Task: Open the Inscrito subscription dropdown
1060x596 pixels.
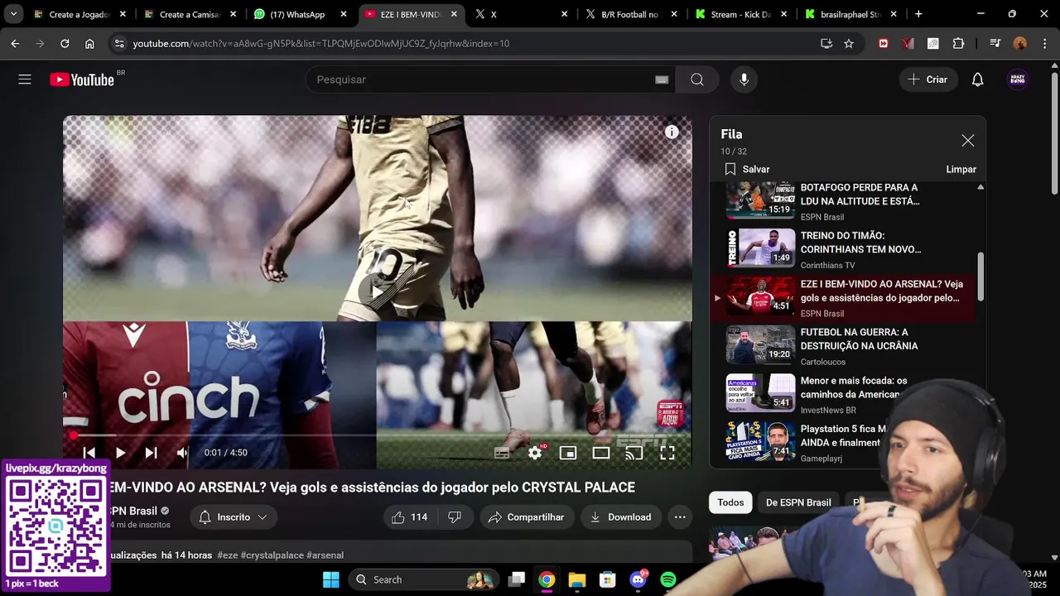Action: tap(234, 517)
